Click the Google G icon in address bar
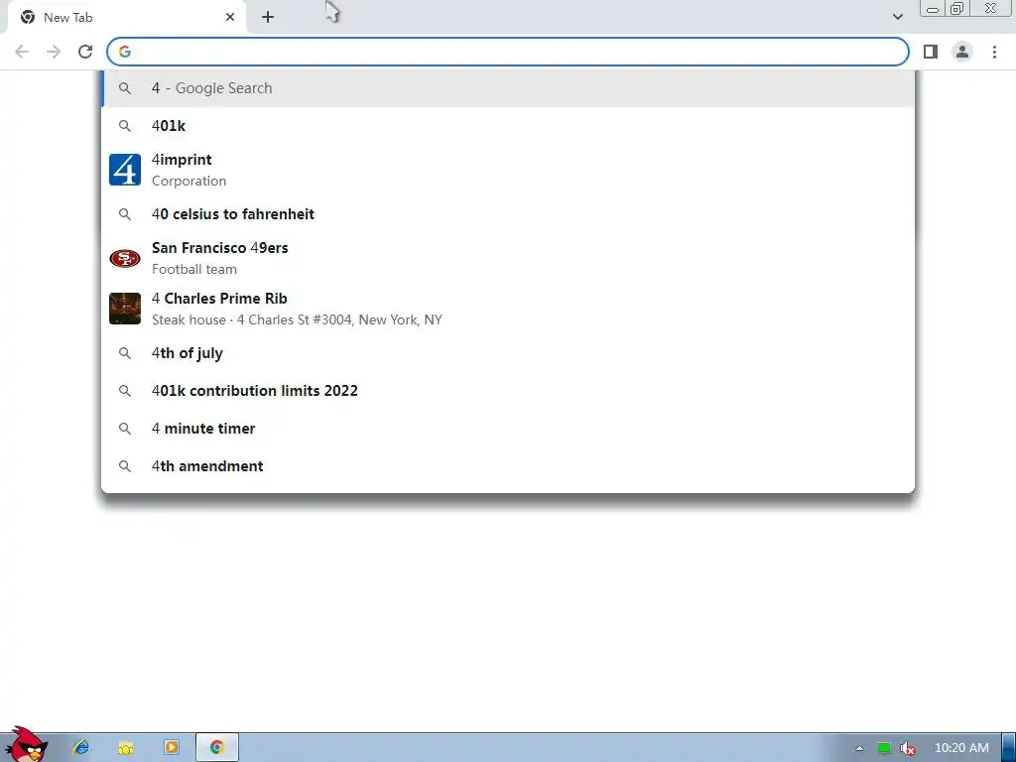Image resolution: width=1016 pixels, height=762 pixels. pos(125,52)
